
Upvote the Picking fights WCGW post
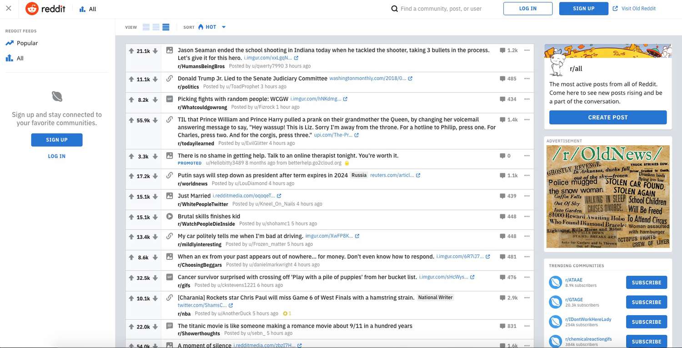pos(131,100)
